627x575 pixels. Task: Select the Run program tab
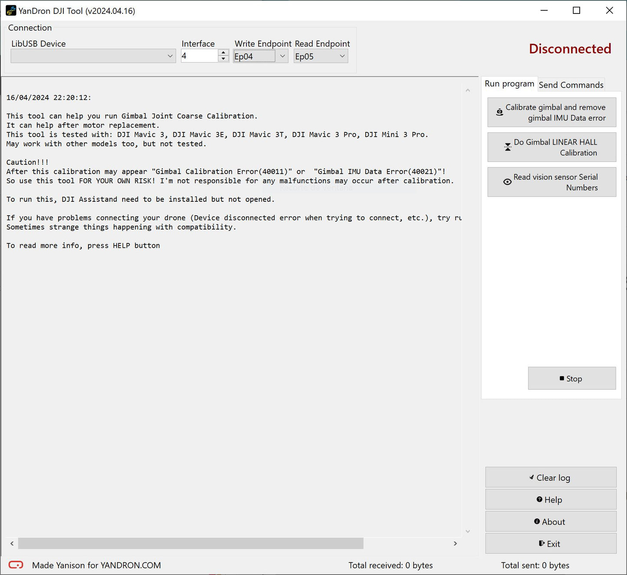point(509,84)
